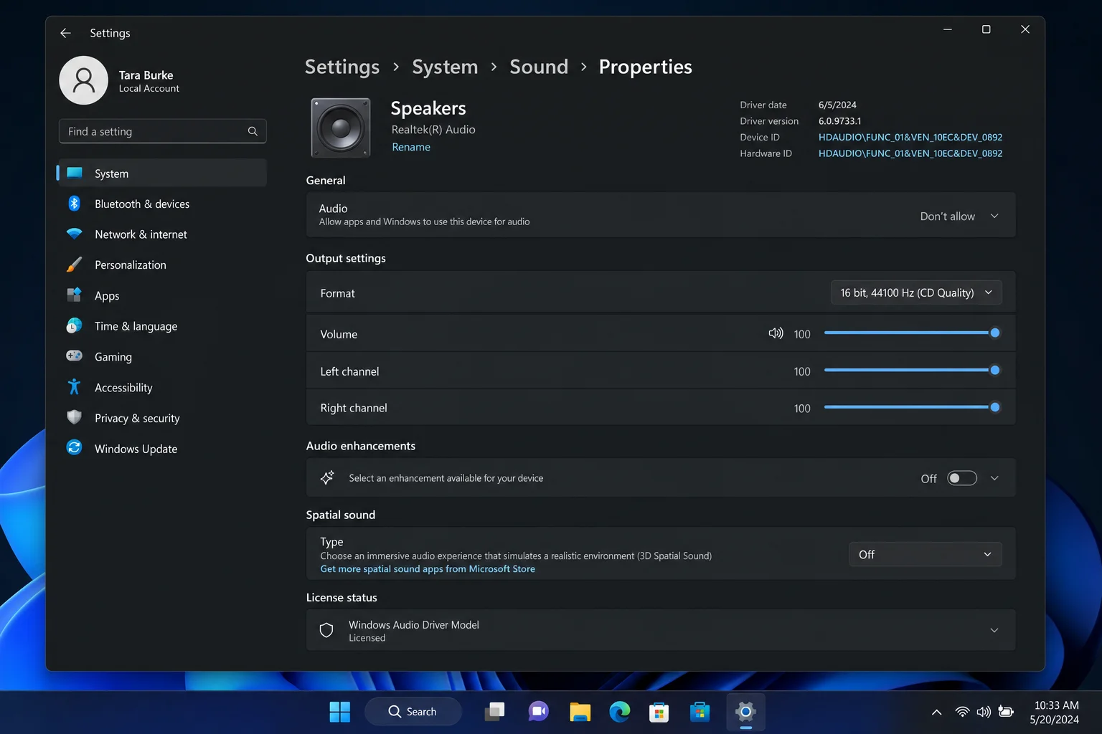The image size is (1102, 734).
Task: Open Microsoft Store from taskbar
Action: (x=659, y=712)
